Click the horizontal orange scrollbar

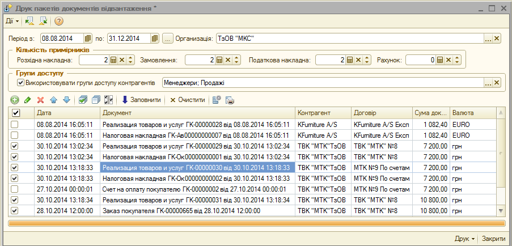coord(255,223)
